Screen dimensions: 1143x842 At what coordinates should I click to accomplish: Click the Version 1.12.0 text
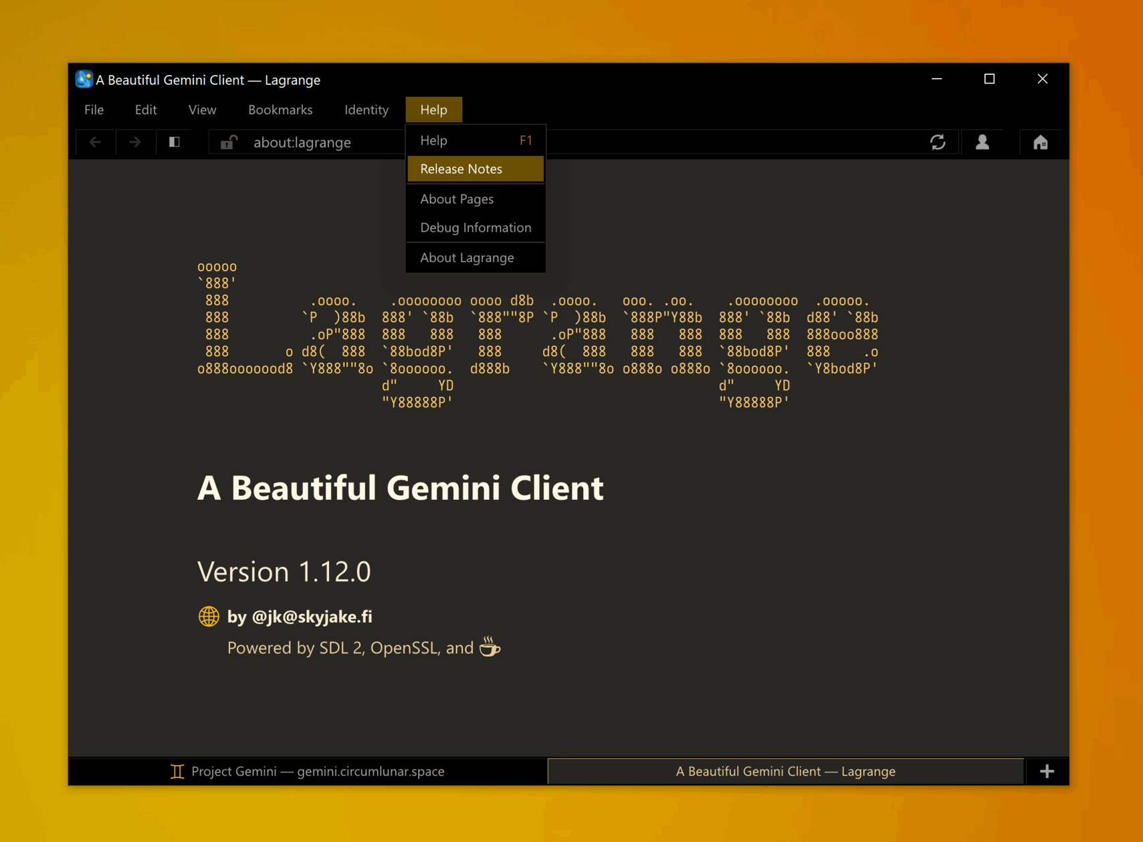tap(284, 572)
